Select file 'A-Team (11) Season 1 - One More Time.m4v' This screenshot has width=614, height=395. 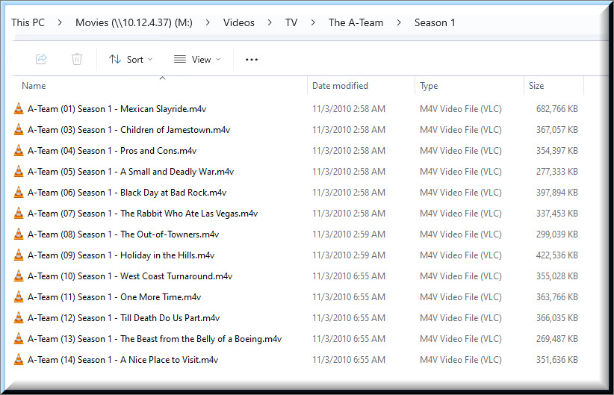(114, 297)
